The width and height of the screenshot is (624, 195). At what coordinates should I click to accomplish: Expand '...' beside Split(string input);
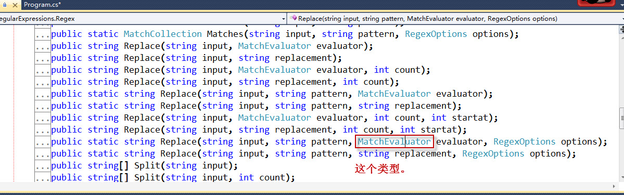point(43,165)
